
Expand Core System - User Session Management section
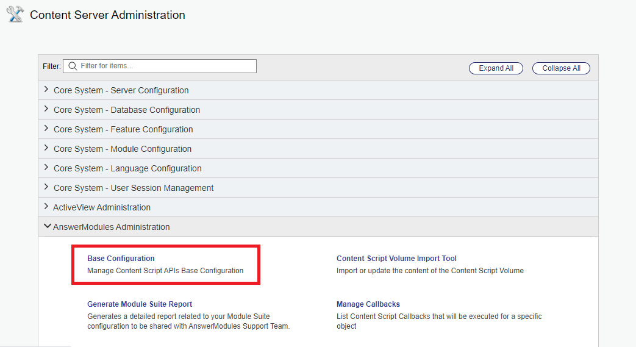(133, 188)
